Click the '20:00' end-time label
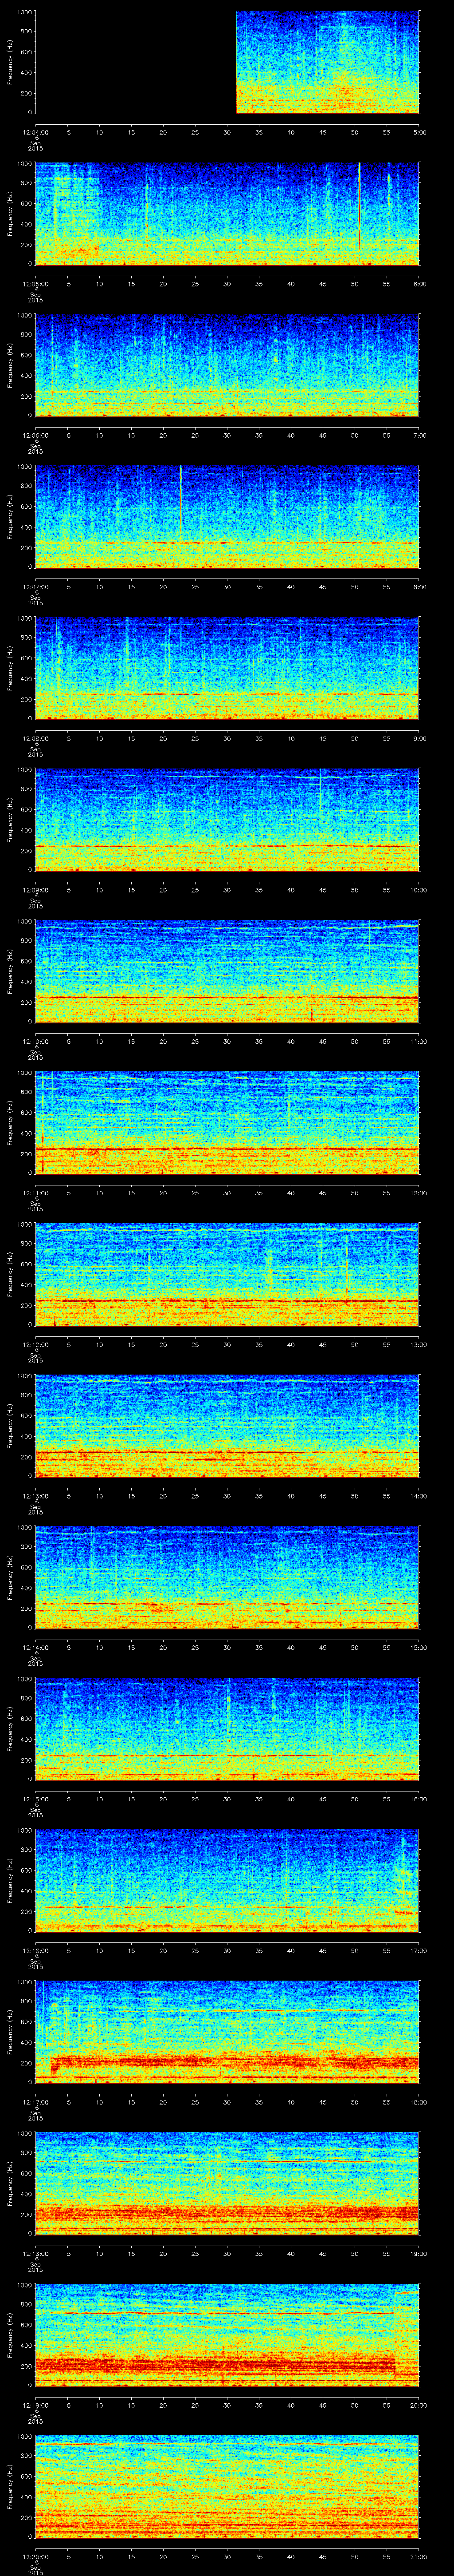Image resolution: width=454 pixels, height=2576 pixels. tap(418, 2404)
